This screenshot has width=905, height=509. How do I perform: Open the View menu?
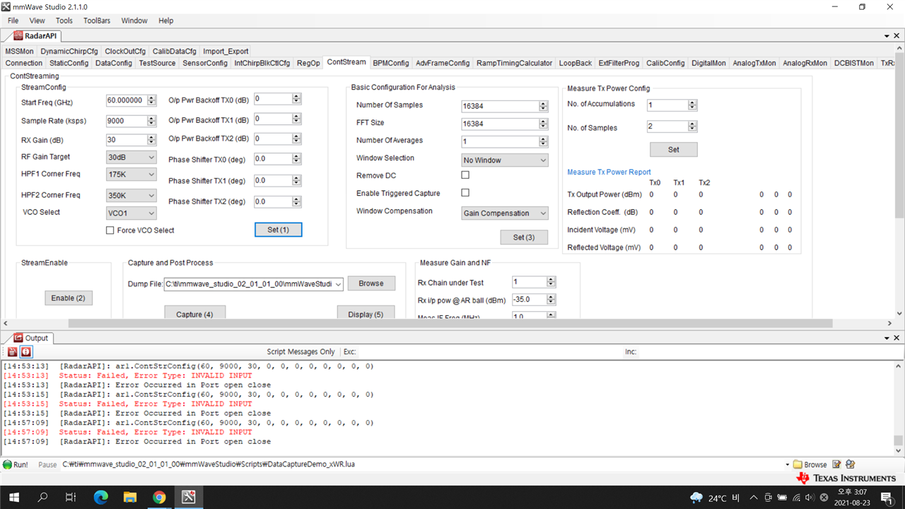pyautogui.click(x=37, y=21)
